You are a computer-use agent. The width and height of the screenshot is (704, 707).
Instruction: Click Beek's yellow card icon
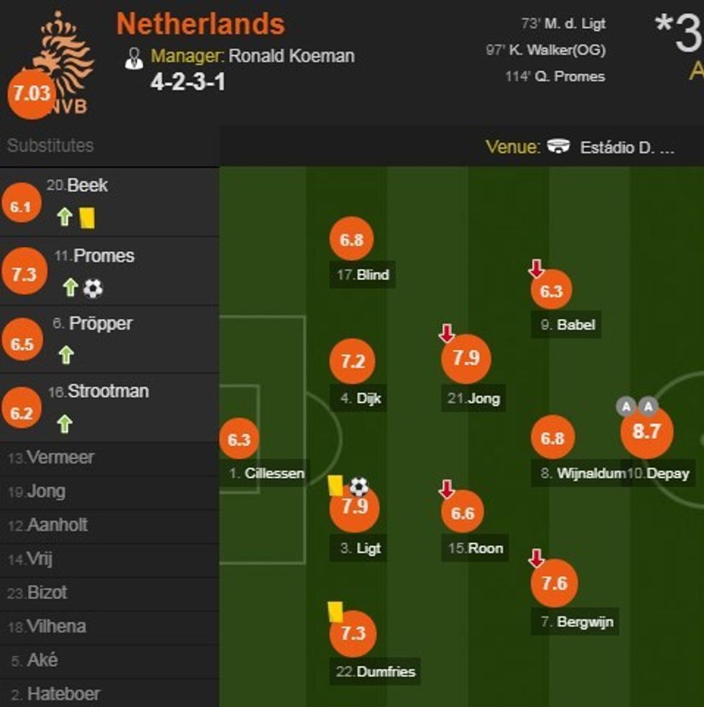pos(87,218)
